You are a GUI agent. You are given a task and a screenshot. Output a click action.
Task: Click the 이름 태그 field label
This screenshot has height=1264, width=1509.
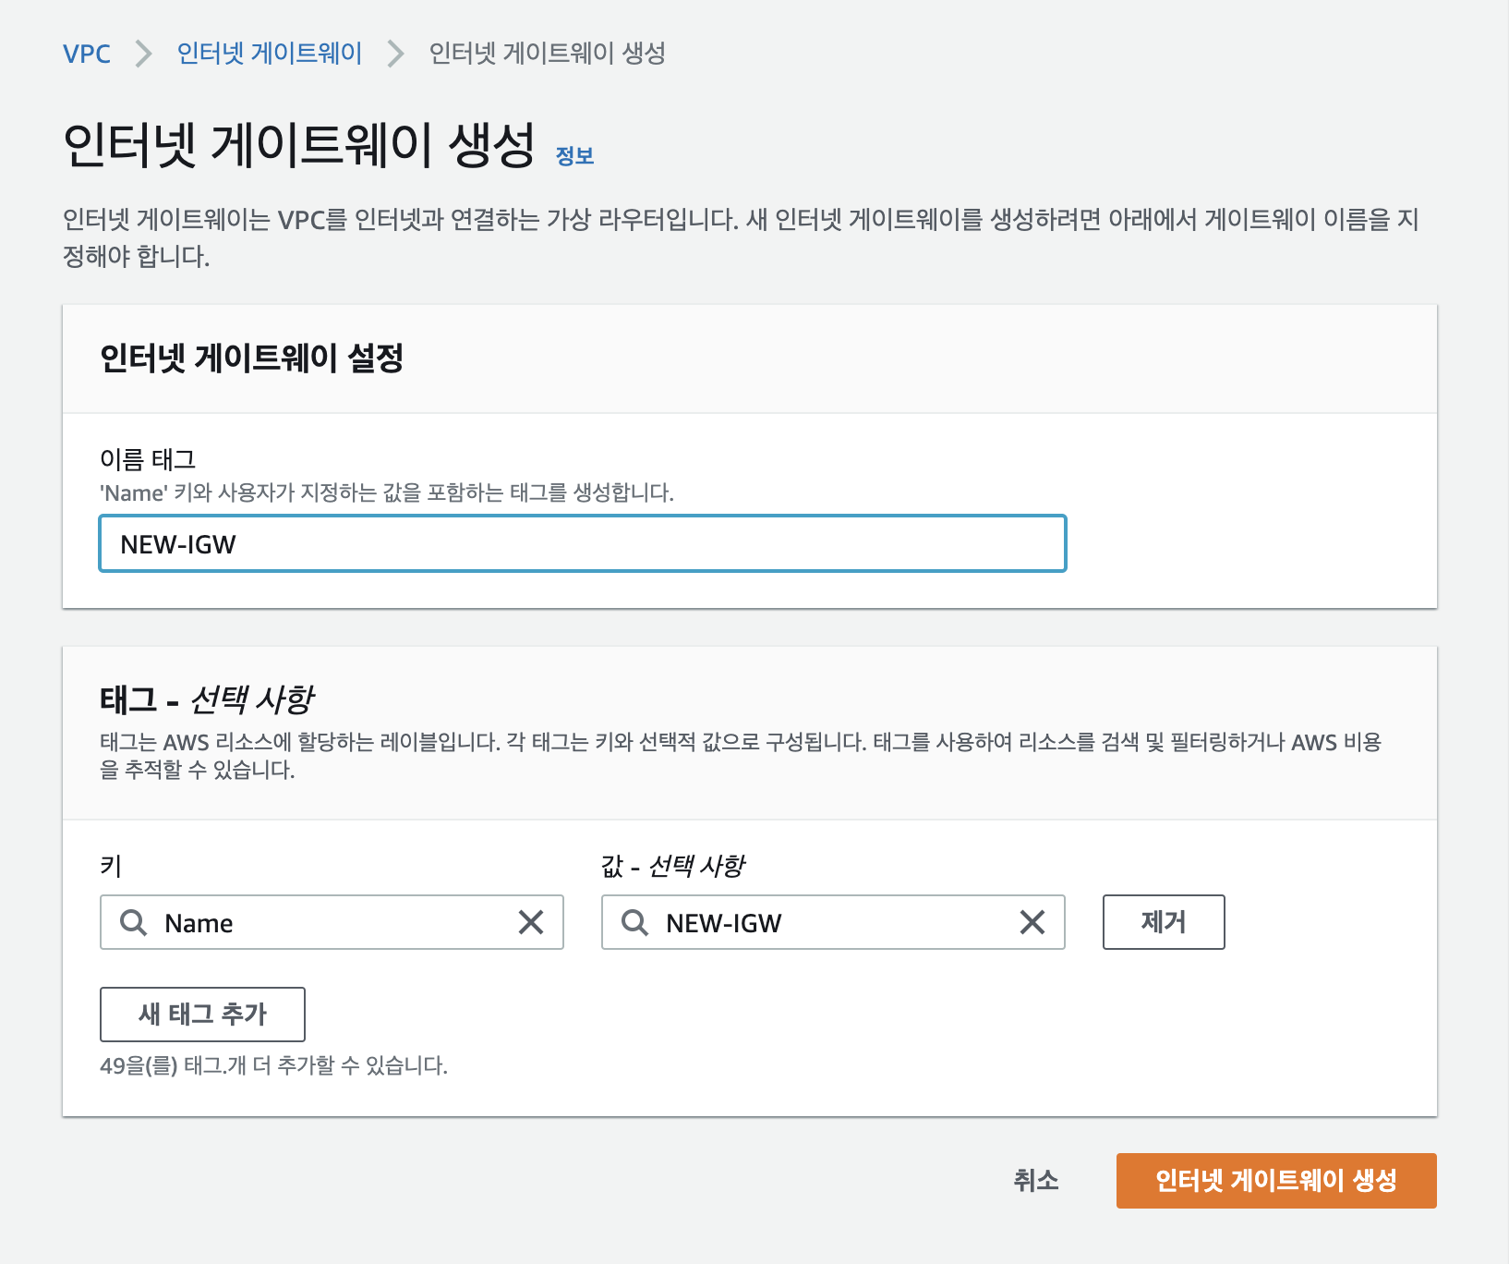tap(148, 459)
